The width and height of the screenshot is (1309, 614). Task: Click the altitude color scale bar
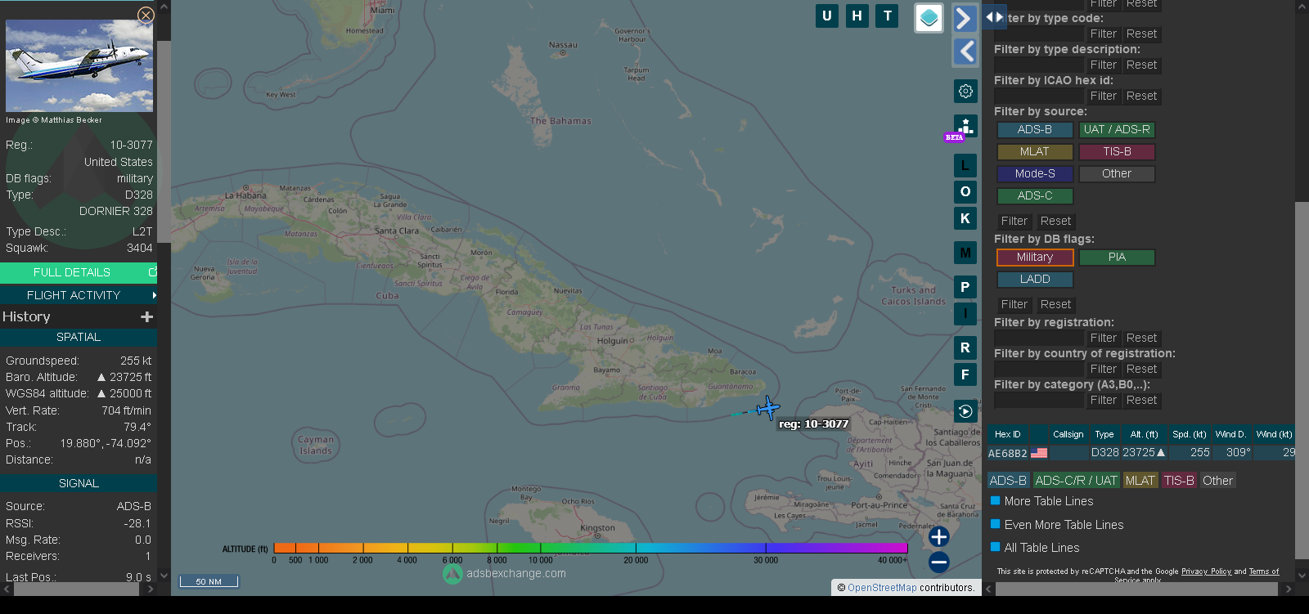tap(591, 548)
